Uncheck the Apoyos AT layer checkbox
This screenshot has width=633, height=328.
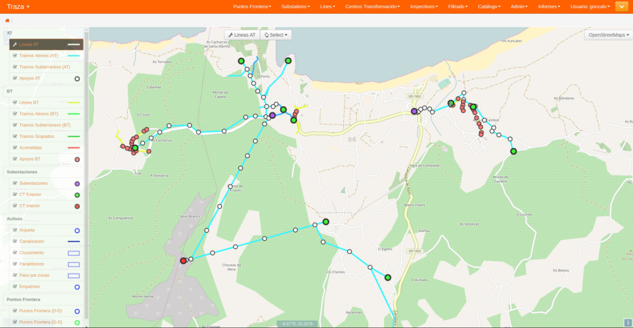(x=15, y=78)
